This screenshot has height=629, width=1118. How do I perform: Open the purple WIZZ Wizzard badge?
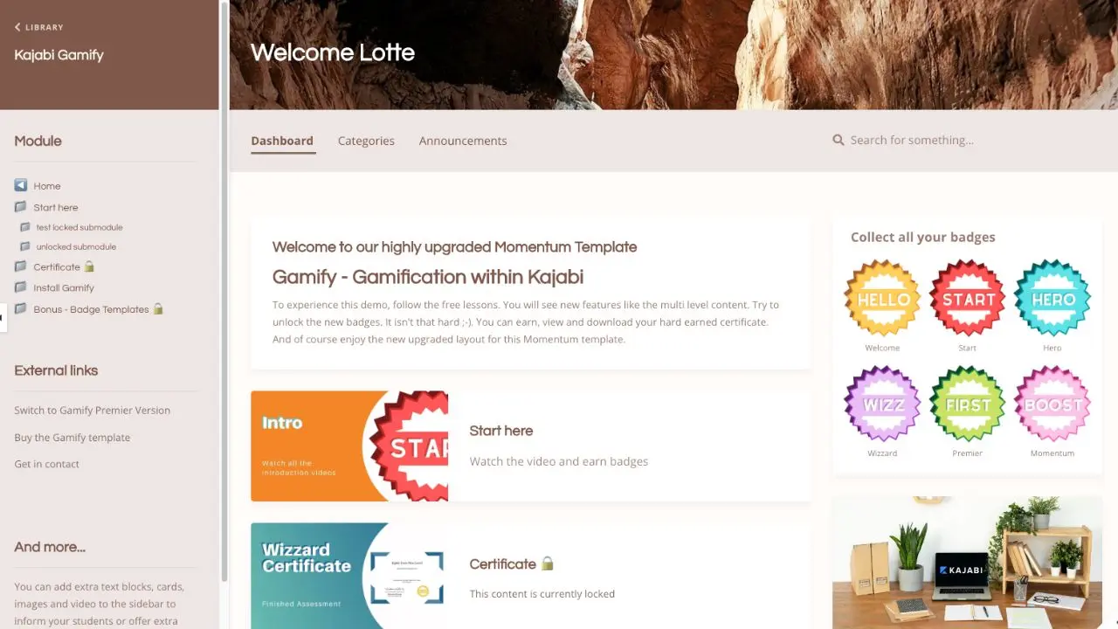coord(882,404)
